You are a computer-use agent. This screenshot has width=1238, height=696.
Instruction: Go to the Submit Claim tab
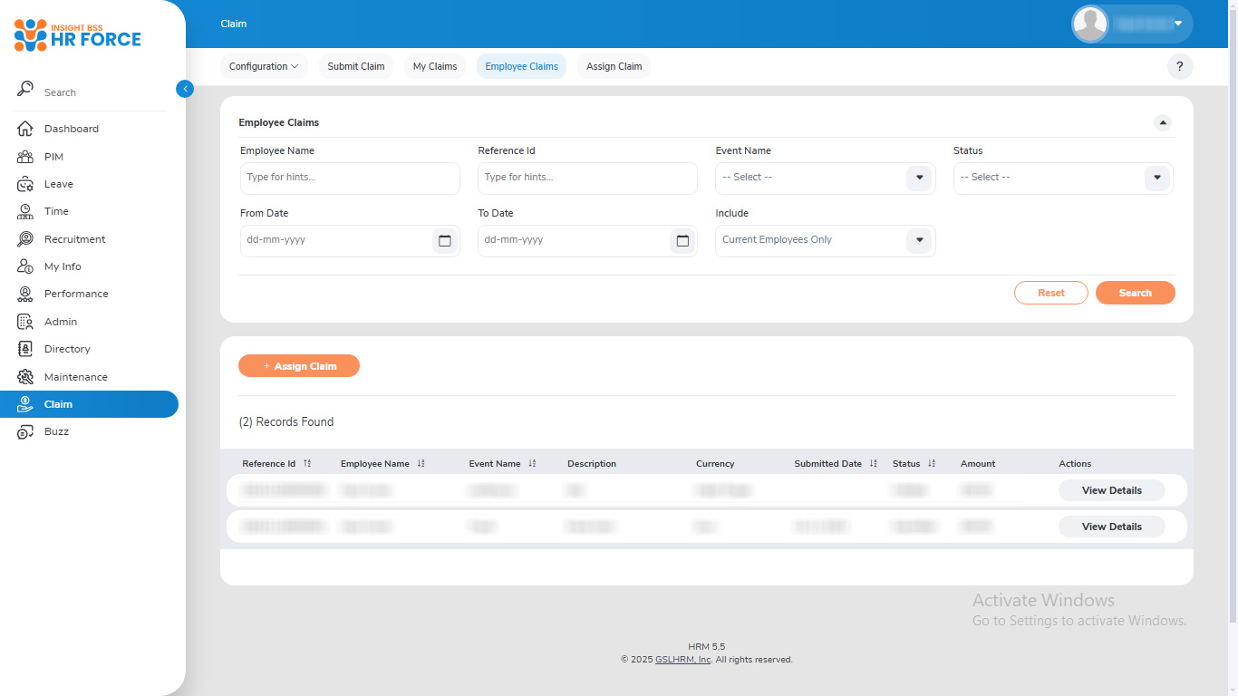[355, 66]
